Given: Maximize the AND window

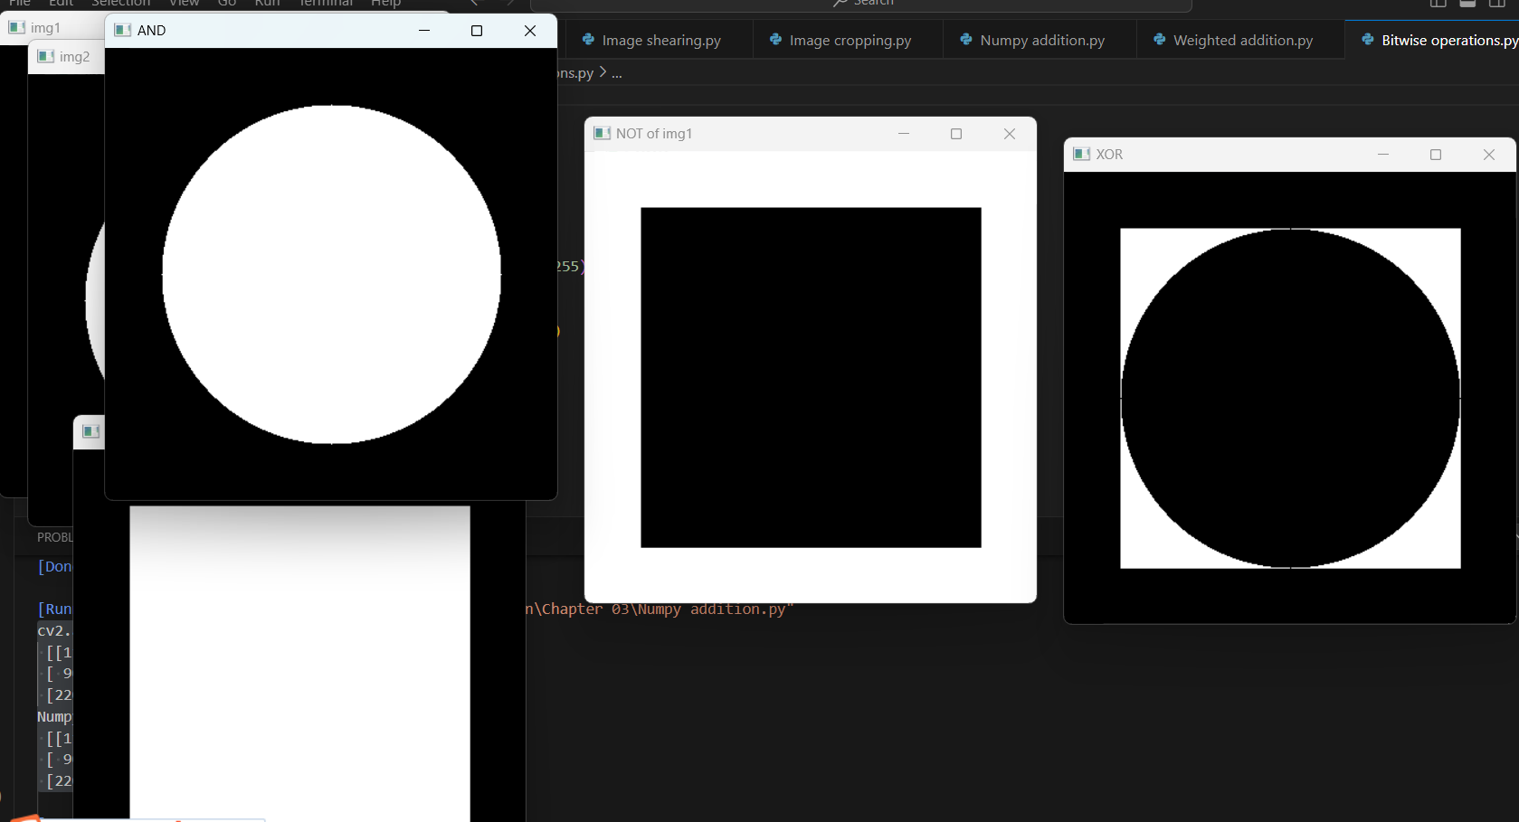Looking at the screenshot, I should pyautogui.click(x=477, y=30).
